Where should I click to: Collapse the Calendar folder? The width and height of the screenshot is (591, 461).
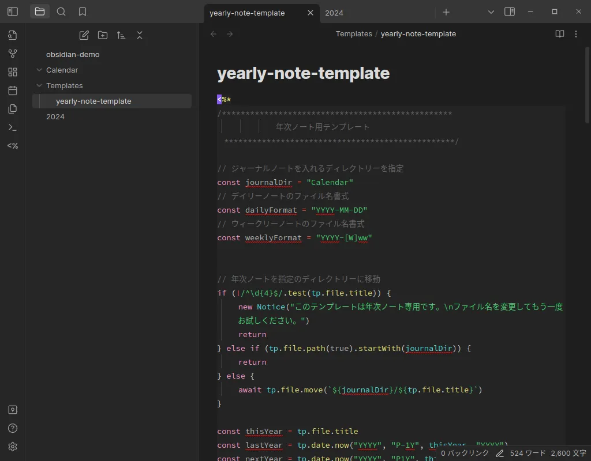[x=39, y=70]
